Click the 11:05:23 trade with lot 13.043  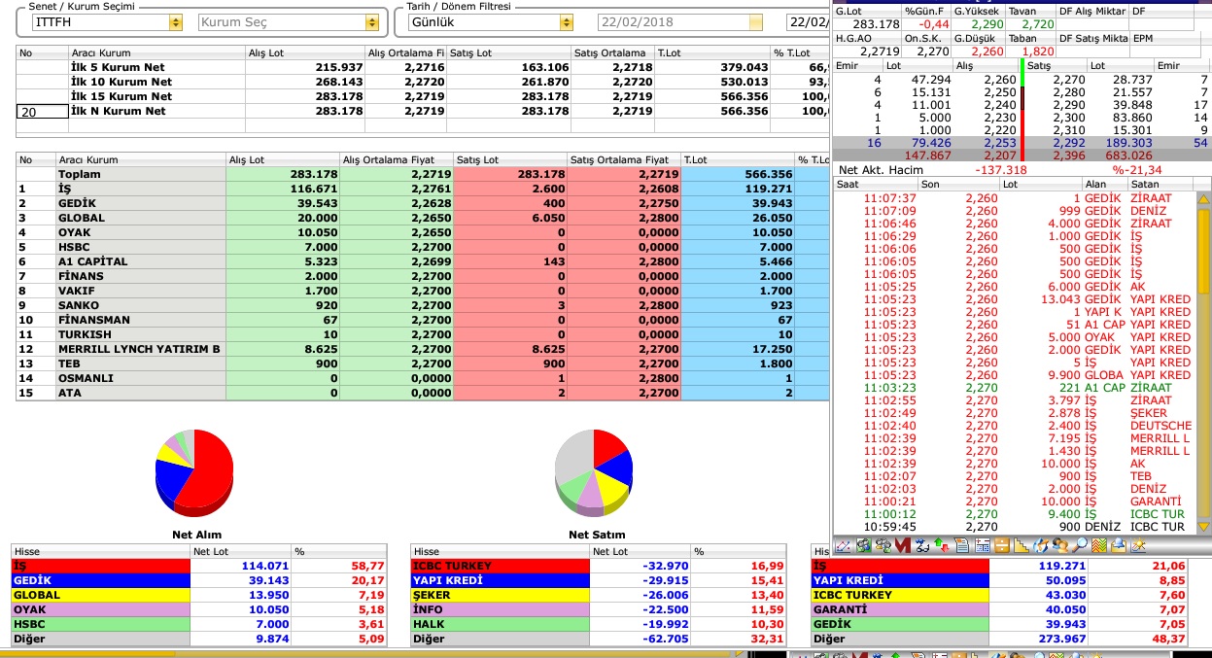pyautogui.click(x=1015, y=299)
